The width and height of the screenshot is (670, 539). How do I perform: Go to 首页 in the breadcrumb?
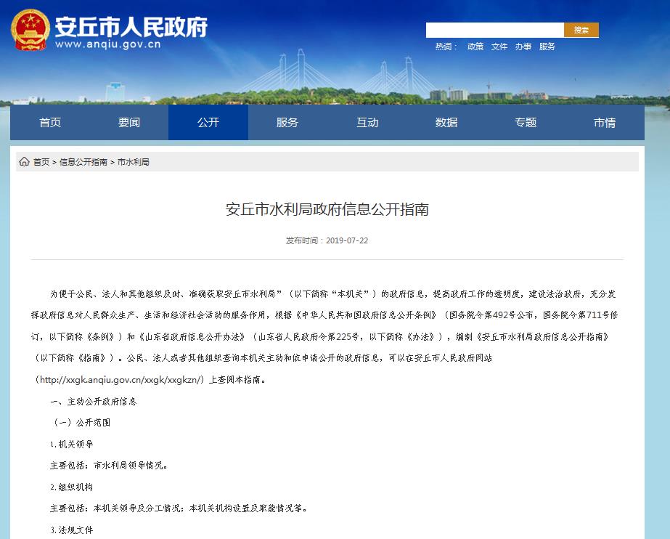click(x=41, y=162)
